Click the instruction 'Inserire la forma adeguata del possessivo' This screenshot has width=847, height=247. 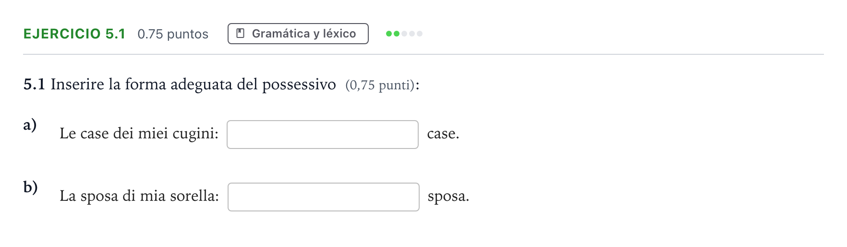coord(194,85)
